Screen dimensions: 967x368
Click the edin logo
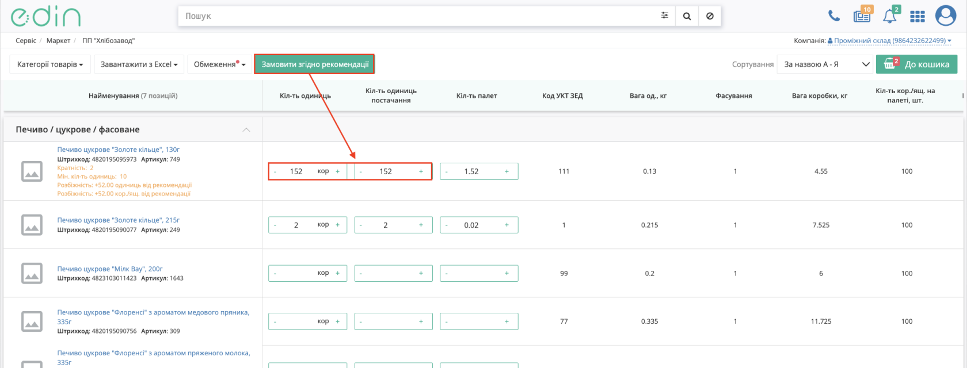point(45,17)
